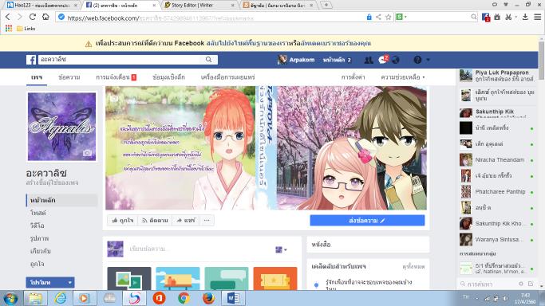Open post-as selector dropdown in composer
This screenshot has height=306, width=545.
tap(281, 249)
